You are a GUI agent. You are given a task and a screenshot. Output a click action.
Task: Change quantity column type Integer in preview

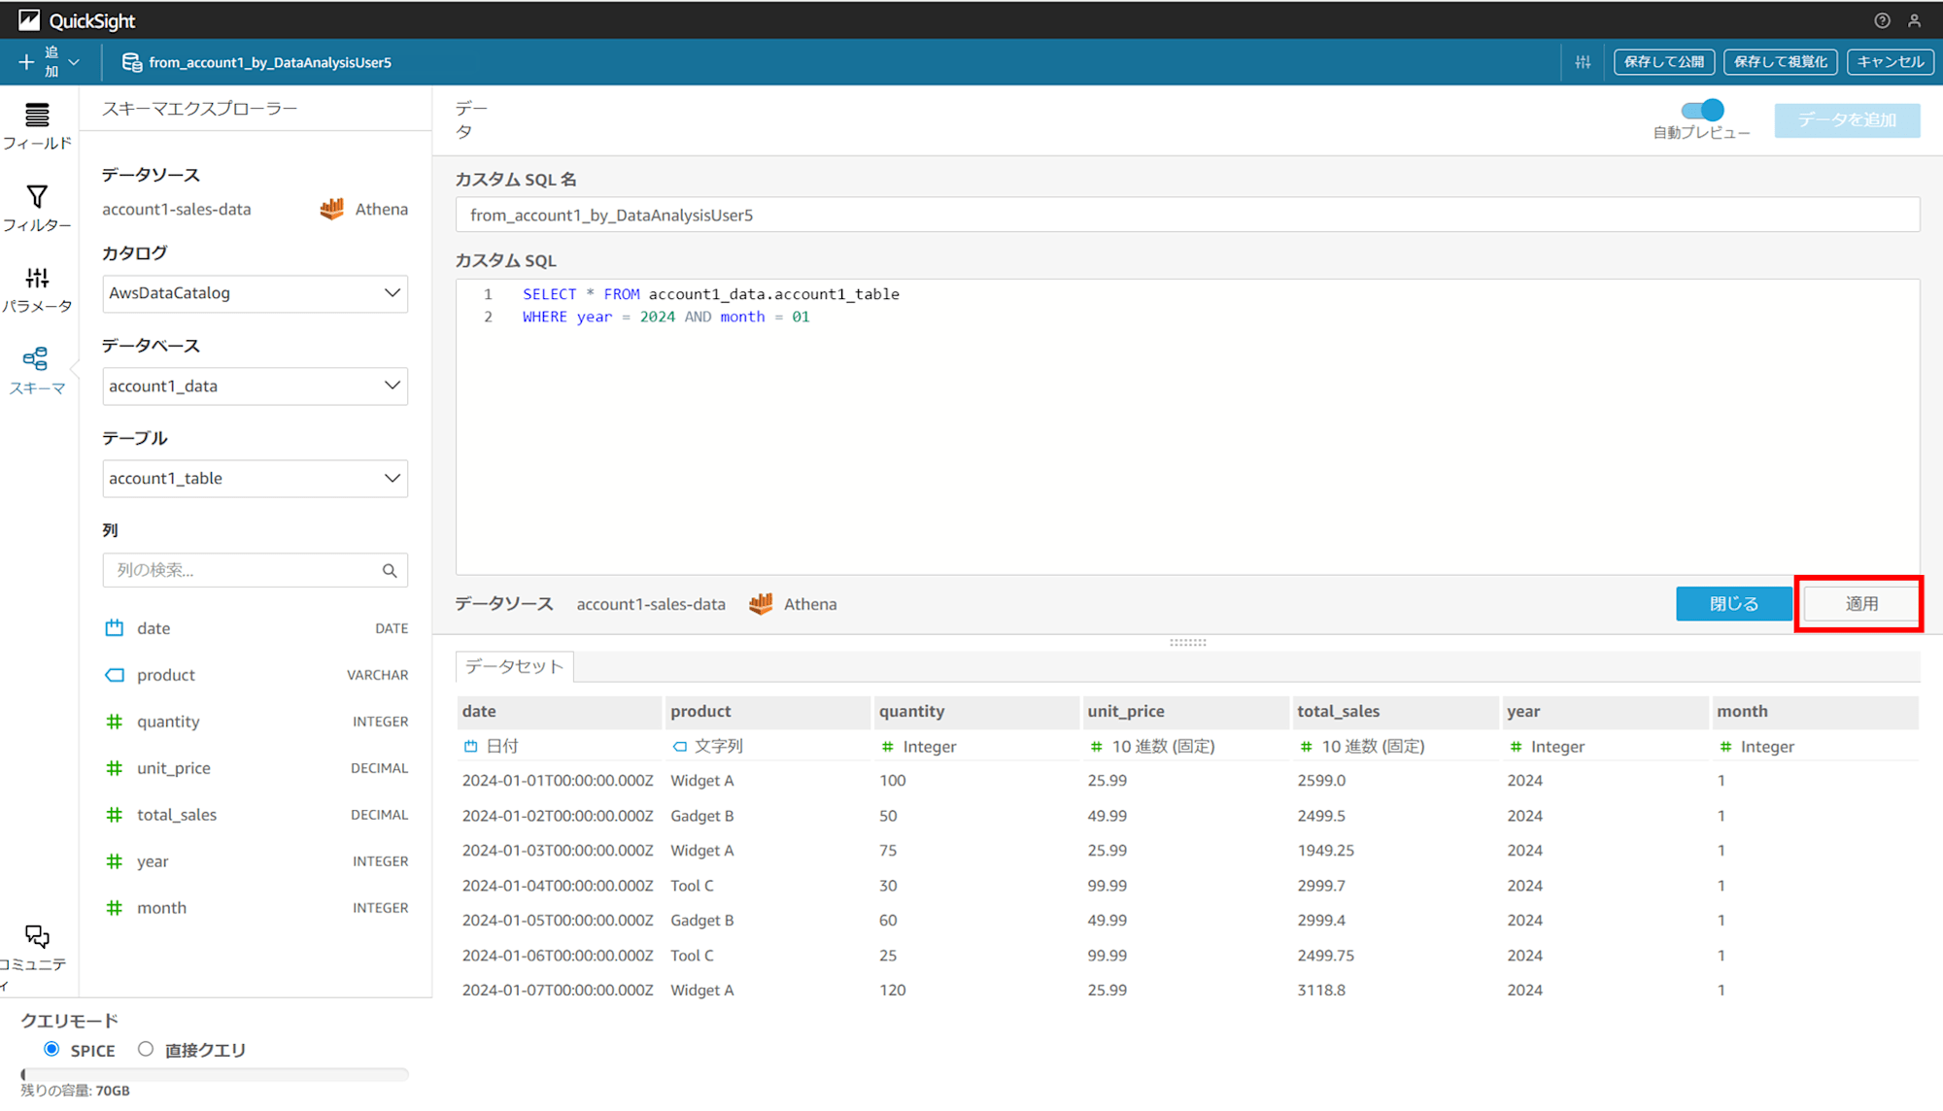(x=919, y=747)
